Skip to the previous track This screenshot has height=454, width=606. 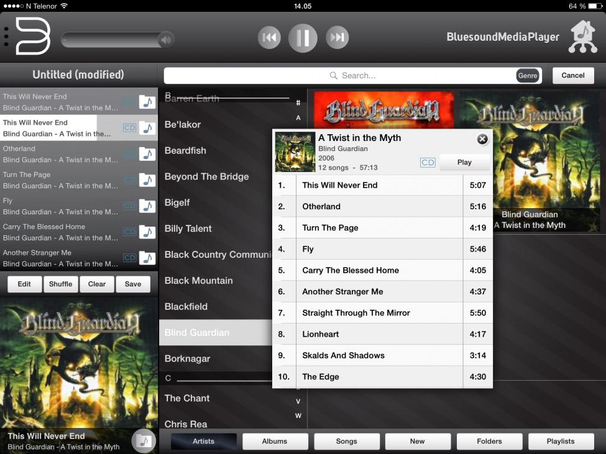pos(269,37)
